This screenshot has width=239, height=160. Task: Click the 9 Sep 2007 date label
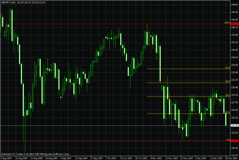click(66, 158)
